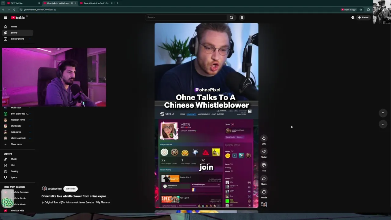Dislike this Short
The image size is (391, 220).
point(264,152)
